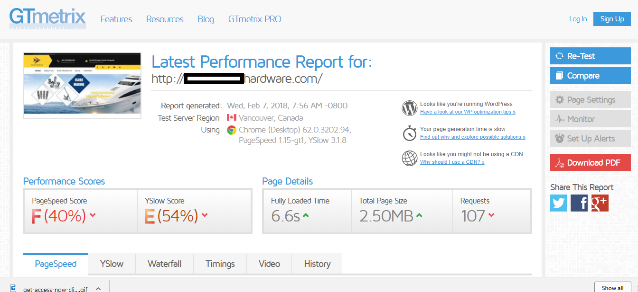Share report via Twitter icon
This screenshot has height=292, width=638.
(x=559, y=203)
